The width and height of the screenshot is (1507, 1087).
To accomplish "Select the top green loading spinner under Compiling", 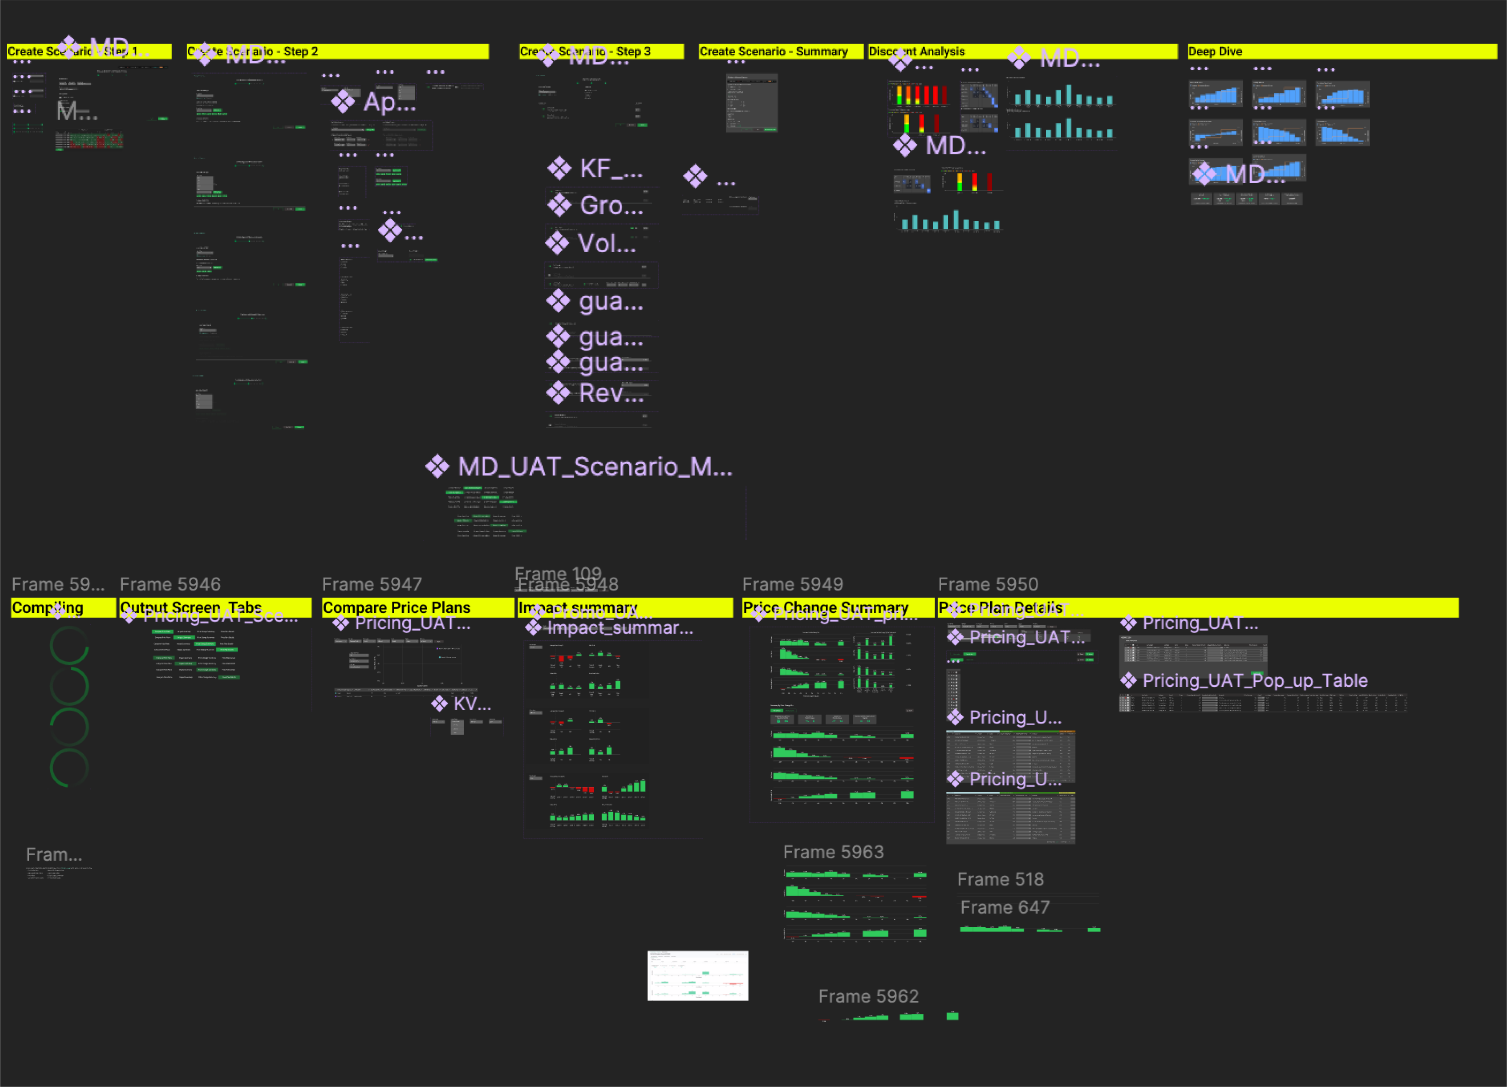I will point(69,645).
